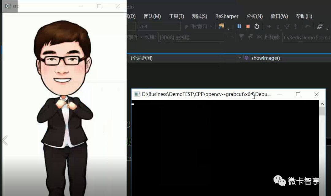Click the folder search toolbar icon
This screenshot has width=331, height=196.
pyautogui.click(x=221, y=26)
